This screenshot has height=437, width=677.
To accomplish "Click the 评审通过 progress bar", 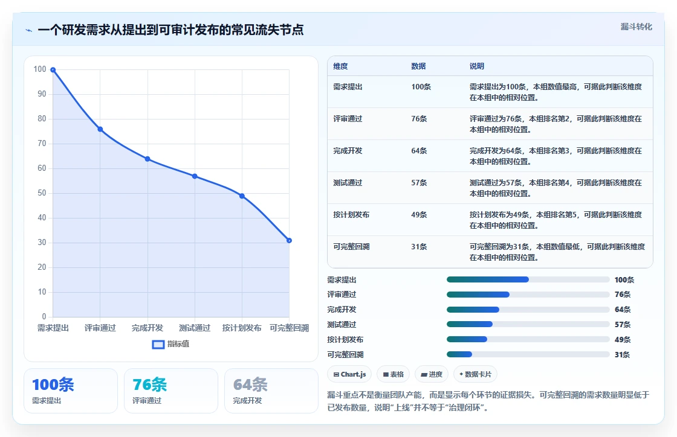I will pos(528,295).
